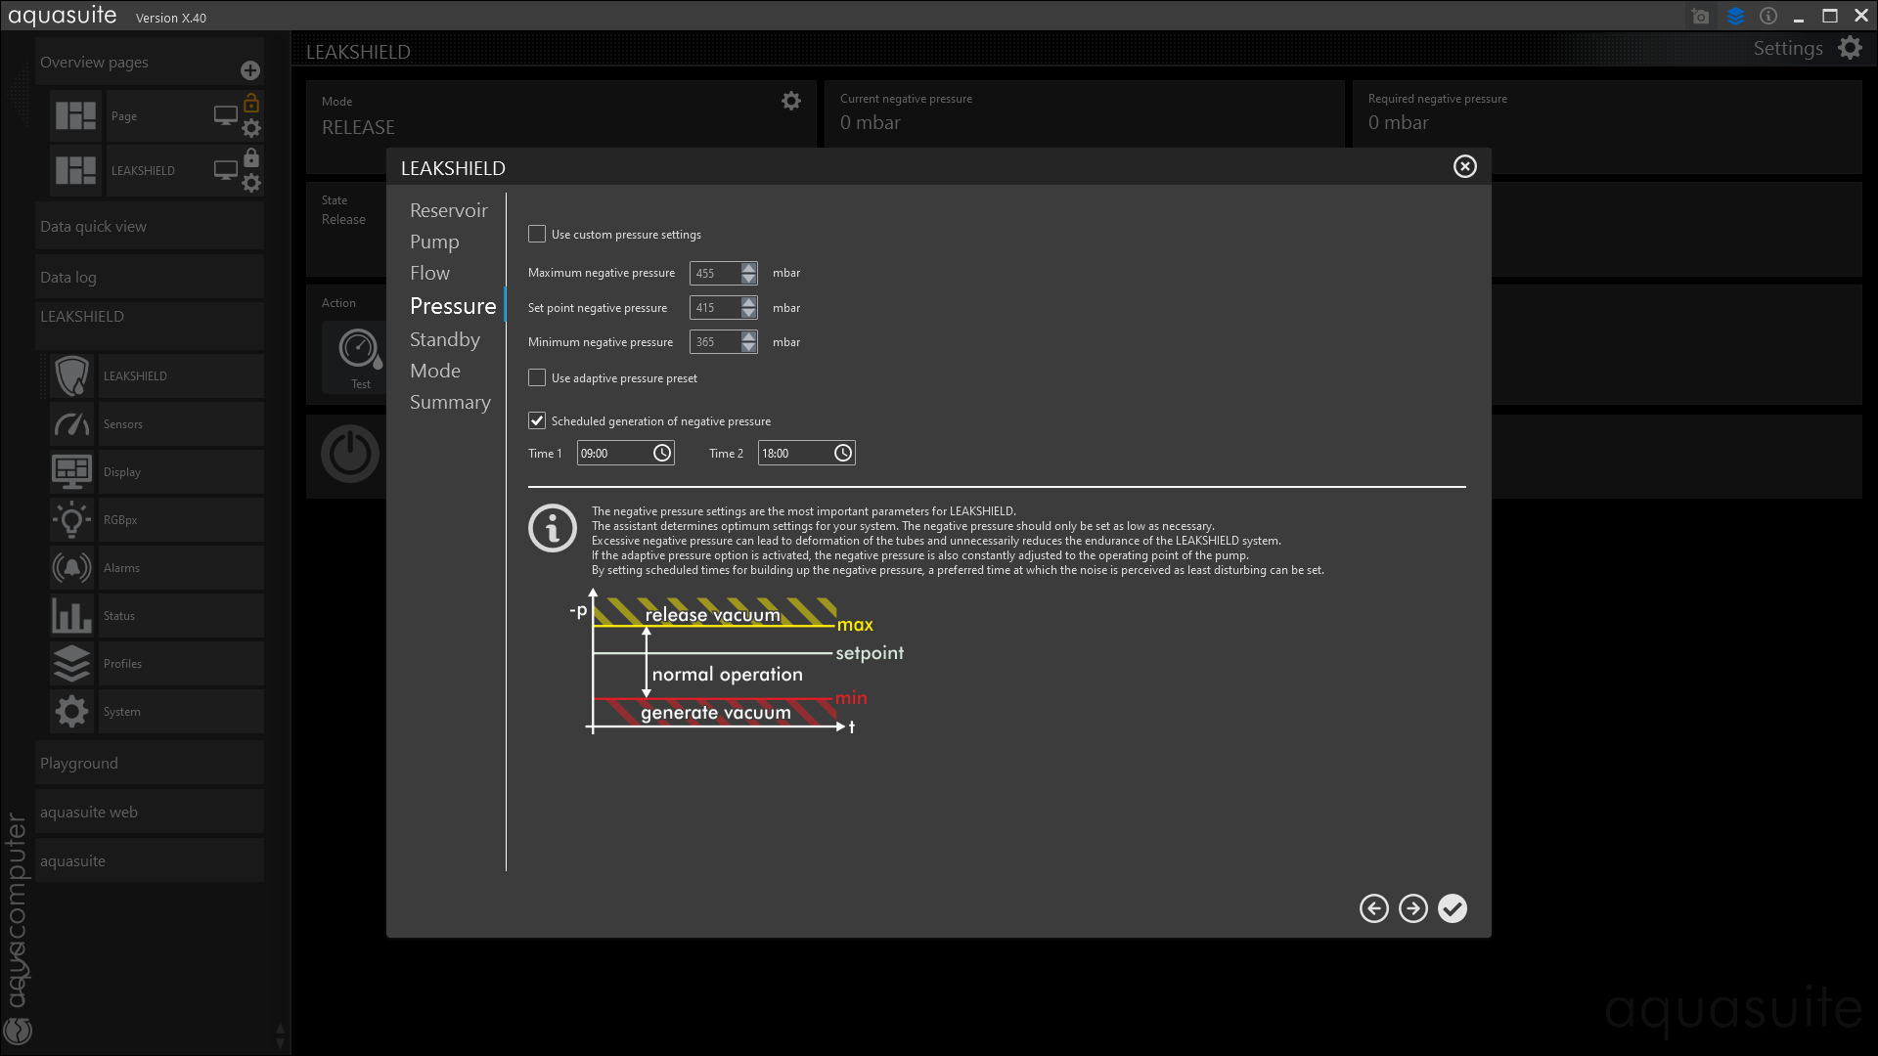Image resolution: width=1878 pixels, height=1056 pixels.
Task: Open Time 1 clock picker
Action: click(662, 453)
